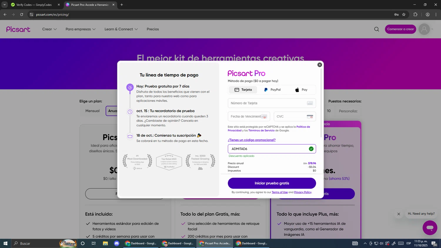Click the card icon in card number field
The height and width of the screenshot is (248, 441).
click(x=310, y=103)
